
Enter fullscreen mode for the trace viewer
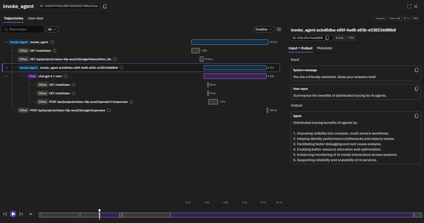point(409,6)
